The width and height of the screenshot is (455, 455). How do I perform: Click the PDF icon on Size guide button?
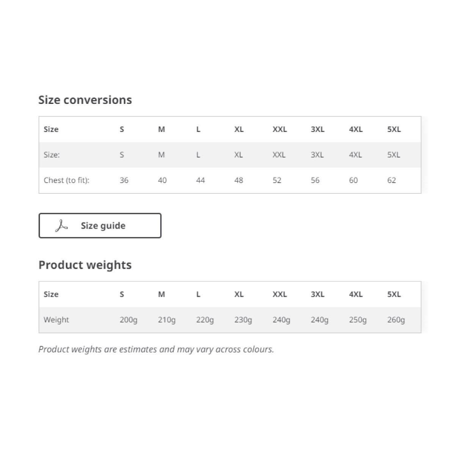tap(61, 226)
